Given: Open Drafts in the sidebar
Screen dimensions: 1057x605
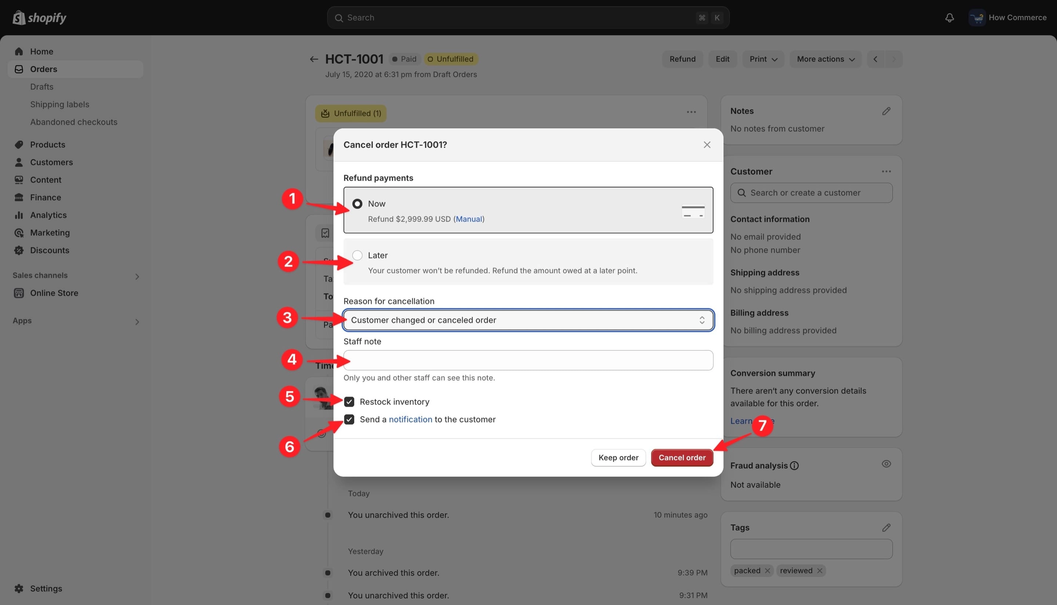Looking at the screenshot, I should tap(41, 87).
